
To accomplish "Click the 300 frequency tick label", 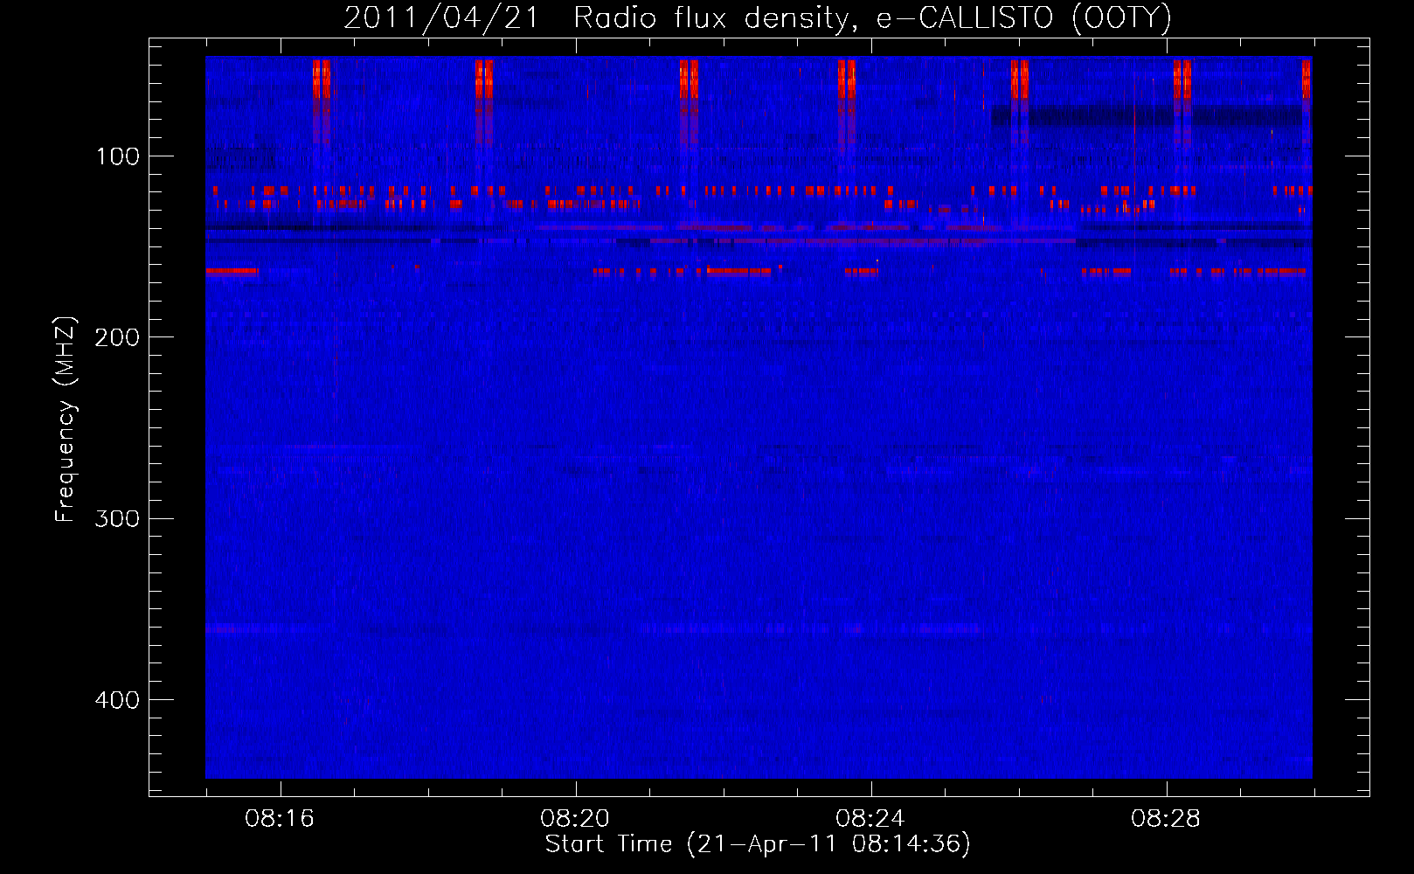I will click(117, 518).
